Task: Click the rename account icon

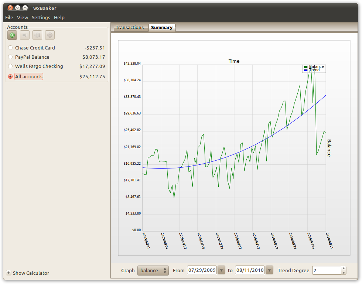Action: pos(25,35)
